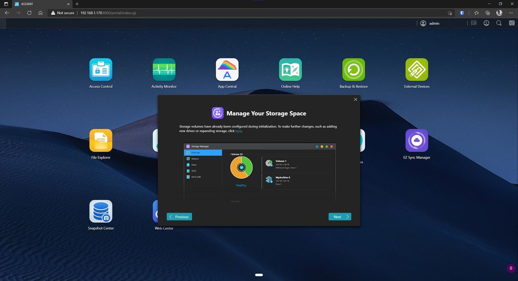Launch Backup & Restore

pos(353,70)
